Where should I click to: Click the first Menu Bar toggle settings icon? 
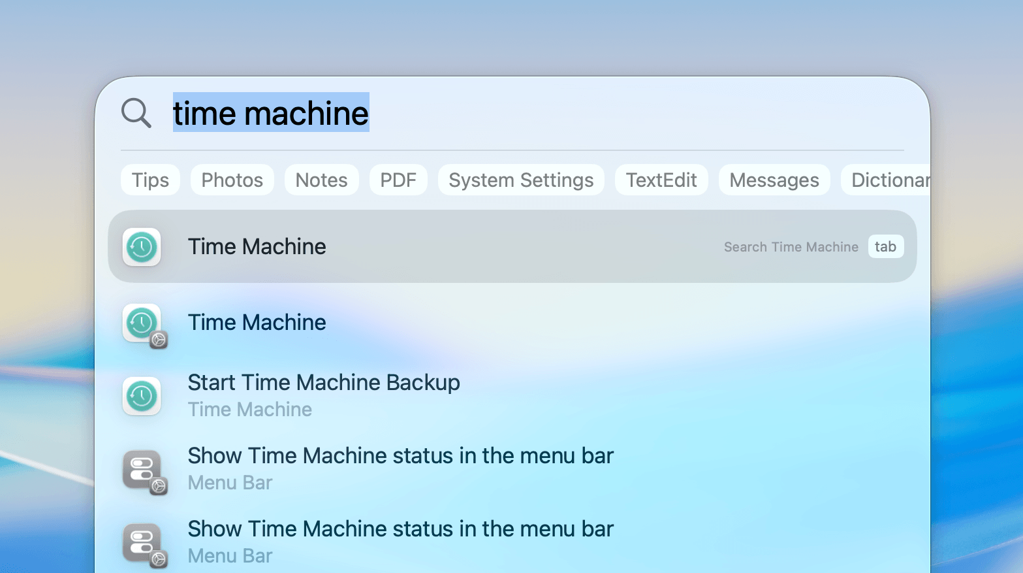pos(144,472)
